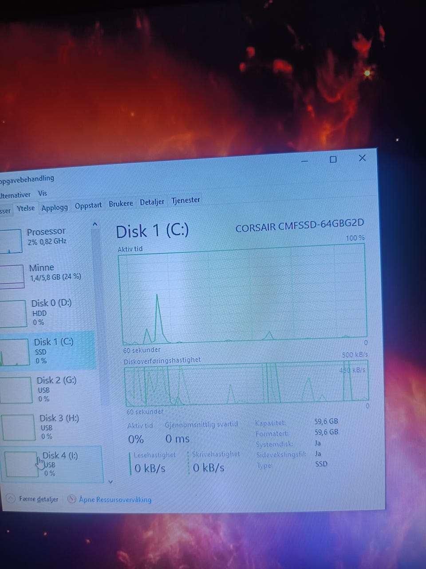Switch to the Oppstart tab
Image resolution: width=426 pixels, height=569 pixels.
[88, 205]
